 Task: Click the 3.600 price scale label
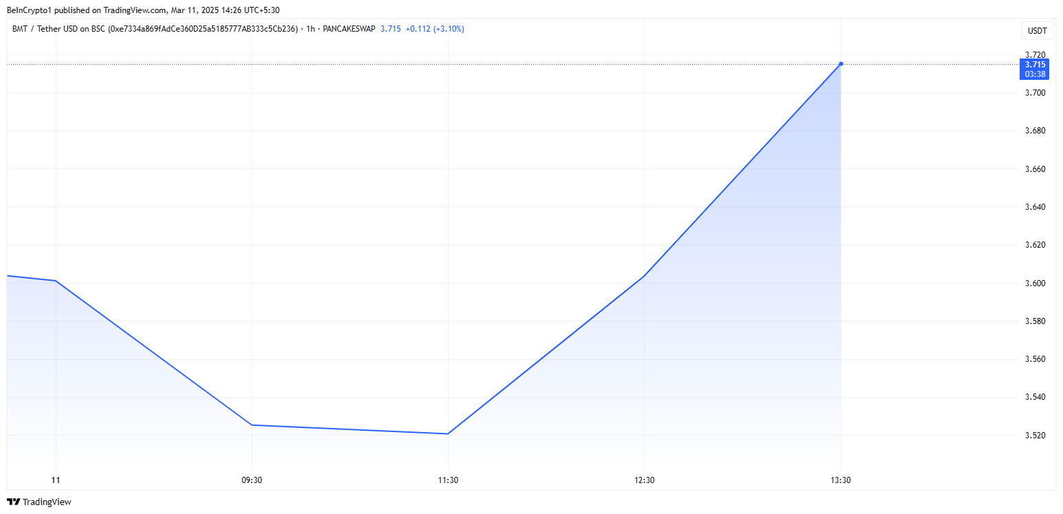tap(1035, 283)
